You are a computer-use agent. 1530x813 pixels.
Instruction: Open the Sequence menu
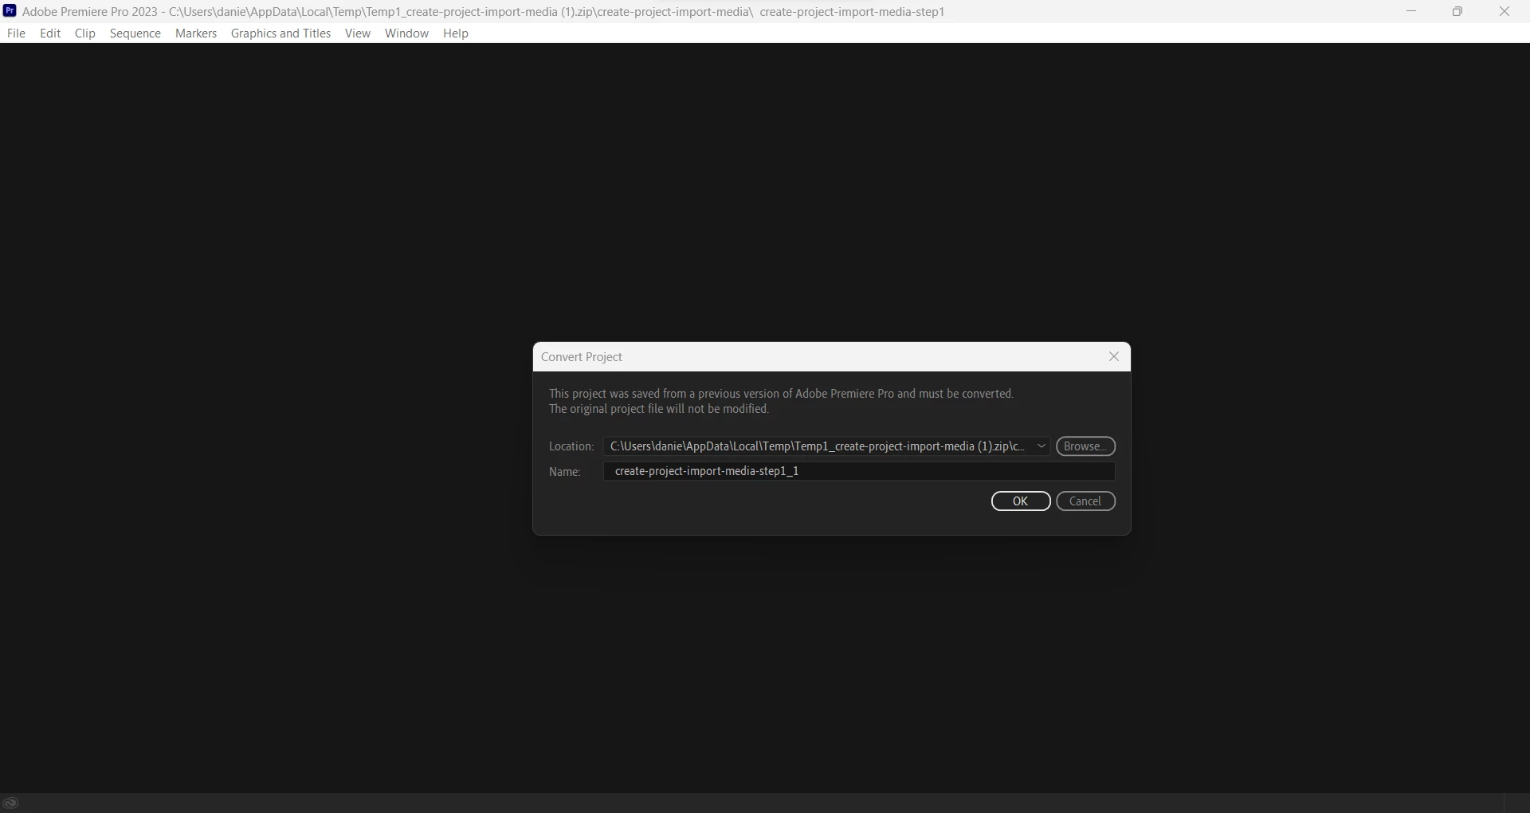point(135,33)
